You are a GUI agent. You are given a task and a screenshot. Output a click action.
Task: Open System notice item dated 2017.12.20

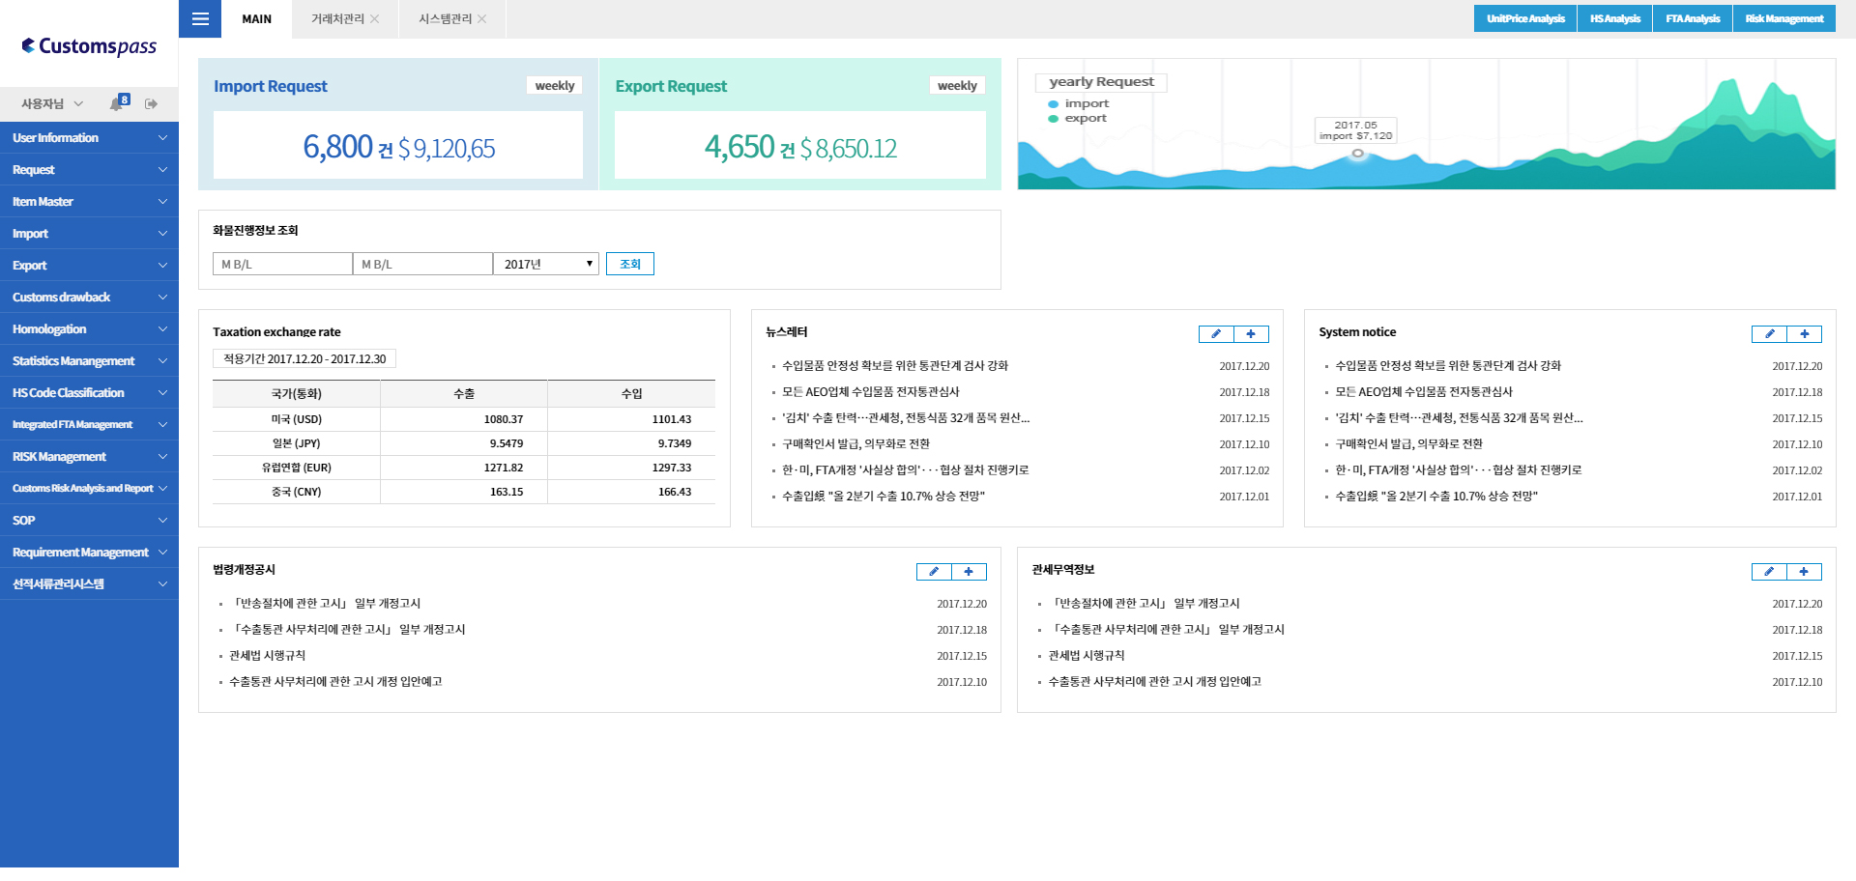coord(1448,366)
